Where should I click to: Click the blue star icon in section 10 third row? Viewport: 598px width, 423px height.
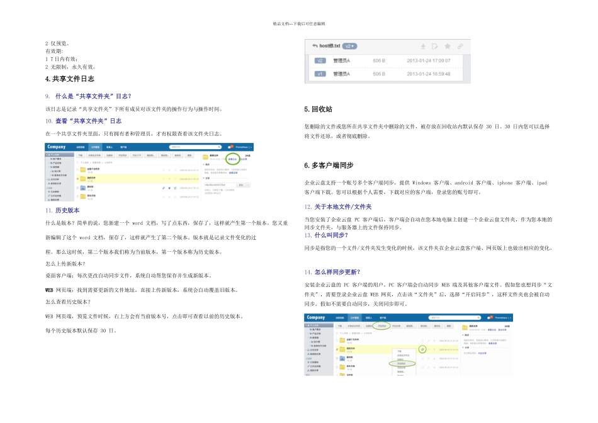pyautogui.click(x=169, y=188)
